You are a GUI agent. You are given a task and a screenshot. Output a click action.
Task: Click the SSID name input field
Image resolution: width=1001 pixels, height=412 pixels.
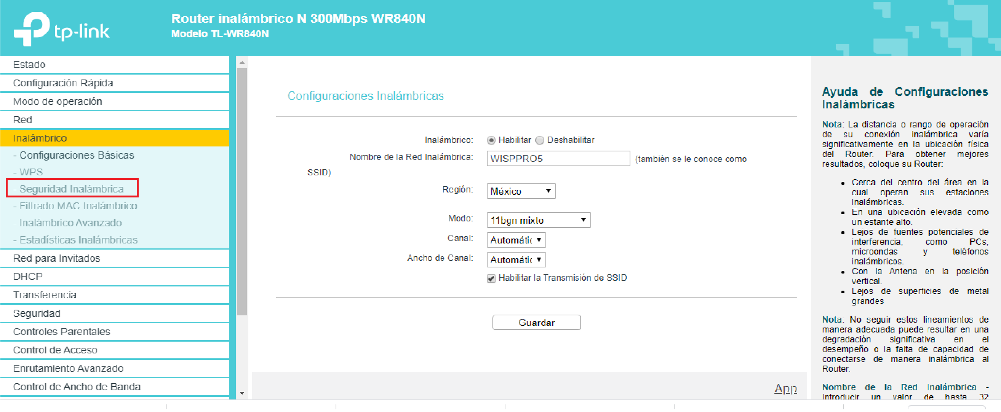[x=558, y=159]
